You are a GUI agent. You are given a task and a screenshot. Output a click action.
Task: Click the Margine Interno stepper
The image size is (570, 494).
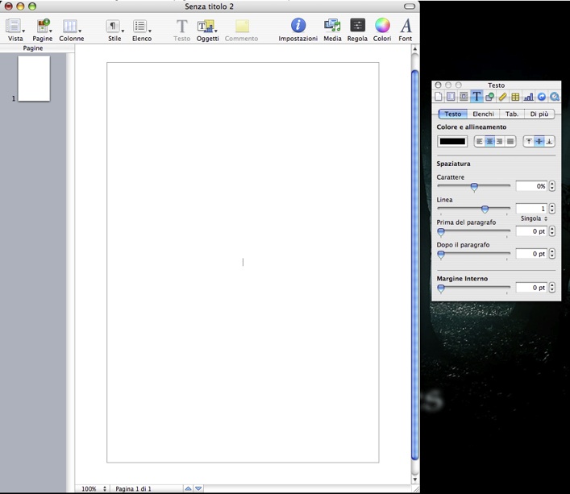(552, 288)
